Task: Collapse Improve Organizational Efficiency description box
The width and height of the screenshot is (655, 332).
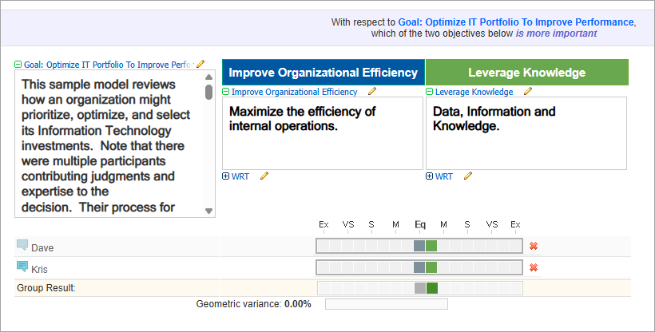Action: (x=226, y=93)
